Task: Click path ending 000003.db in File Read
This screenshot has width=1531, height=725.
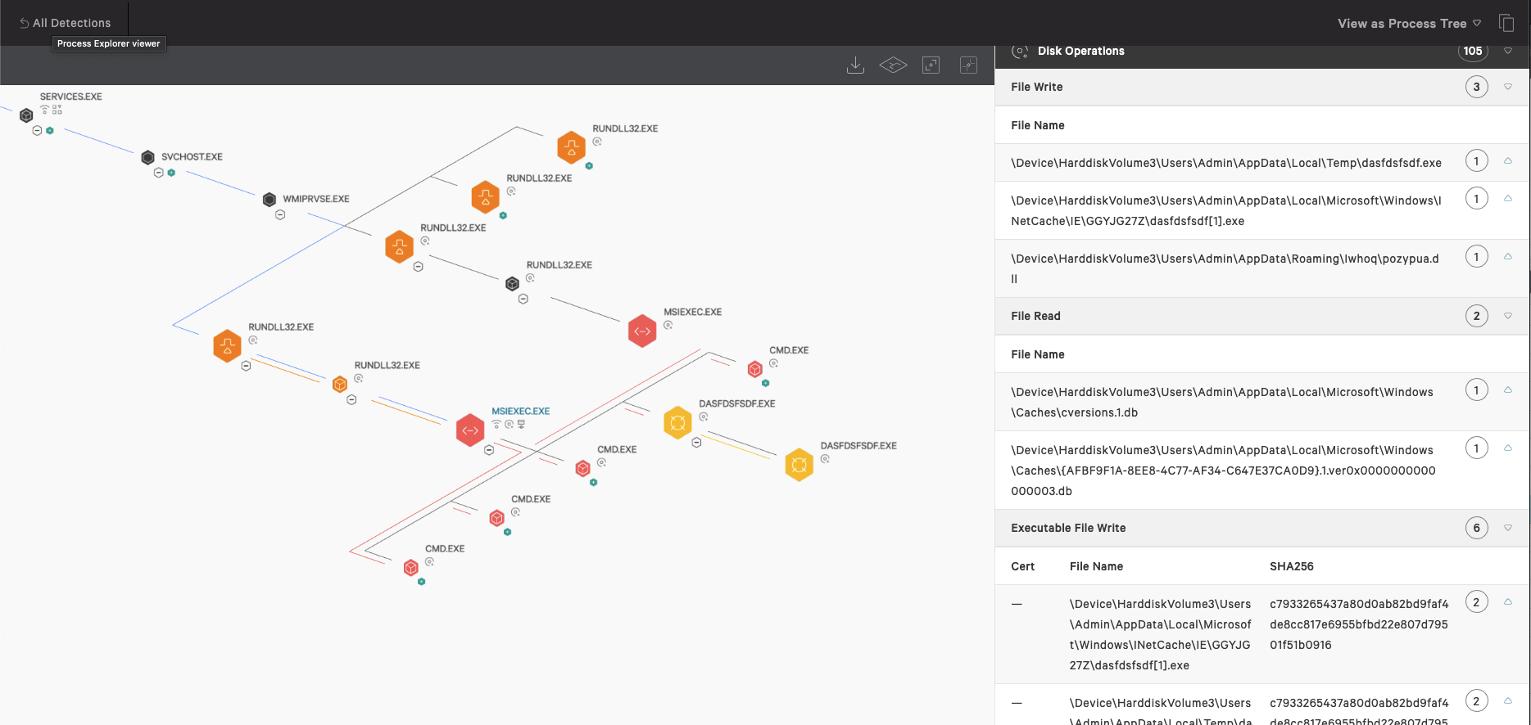Action: [x=1223, y=471]
